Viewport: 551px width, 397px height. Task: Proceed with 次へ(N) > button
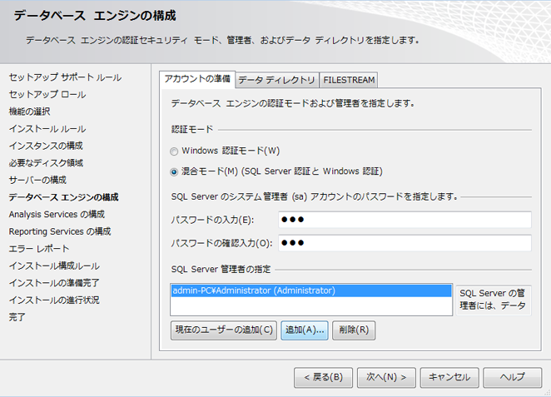click(386, 378)
